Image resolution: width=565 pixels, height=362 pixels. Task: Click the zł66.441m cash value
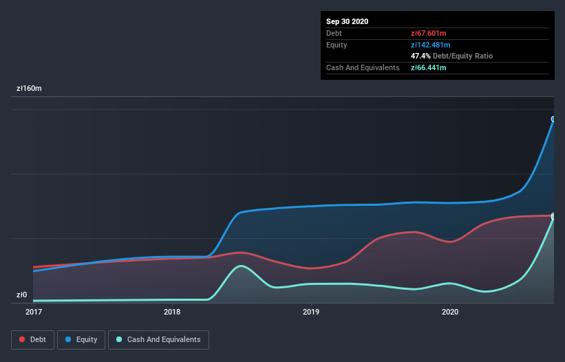pos(429,67)
